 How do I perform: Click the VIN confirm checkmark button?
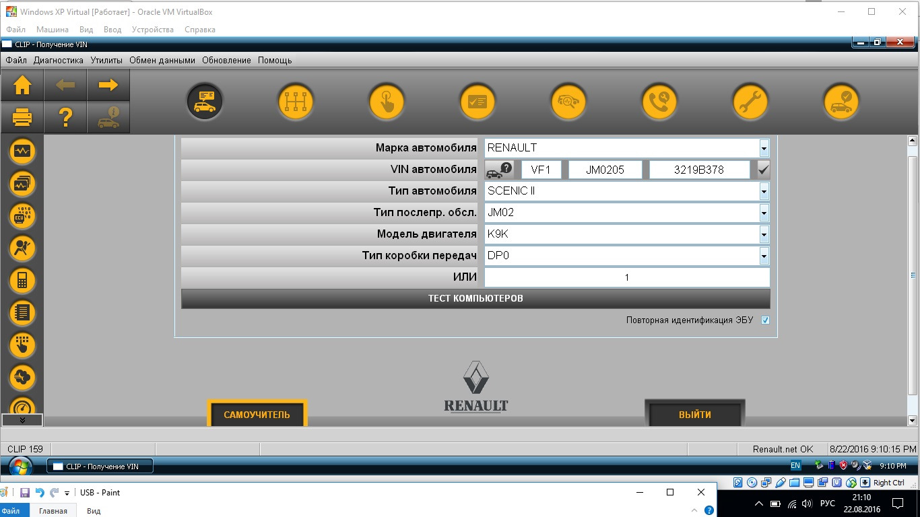point(763,170)
